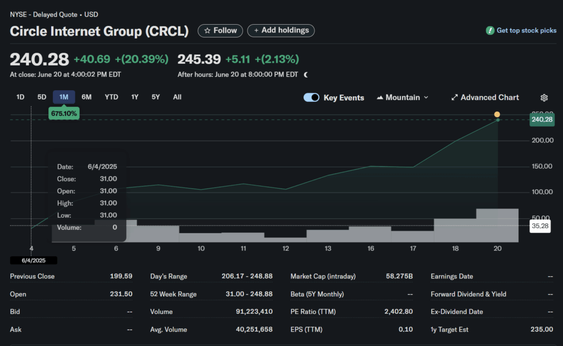The width and height of the screenshot is (563, 346).
Task: Click the moon after-hours icon
Action: [306, 75]
